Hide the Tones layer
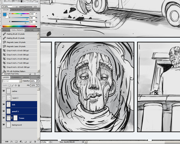Image resolution: width=180 pixels, height=144 pixels. click(x=4, y=118)
